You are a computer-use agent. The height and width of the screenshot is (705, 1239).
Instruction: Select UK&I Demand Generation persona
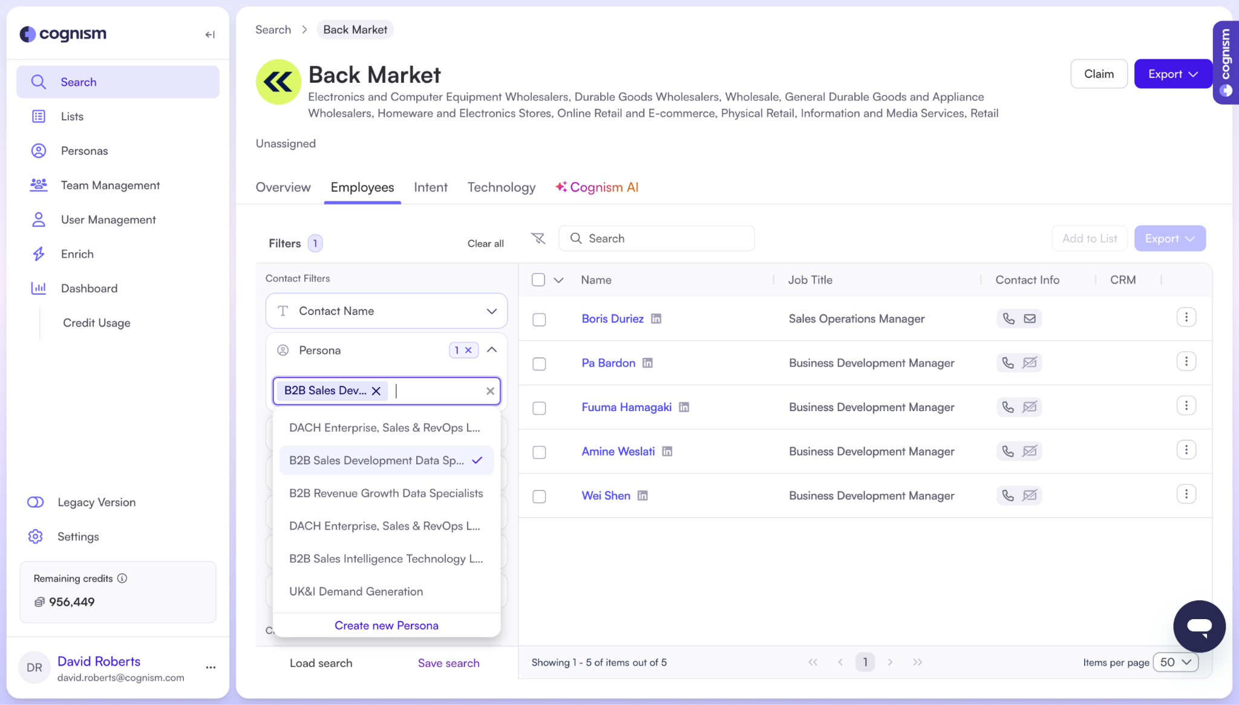356,591
